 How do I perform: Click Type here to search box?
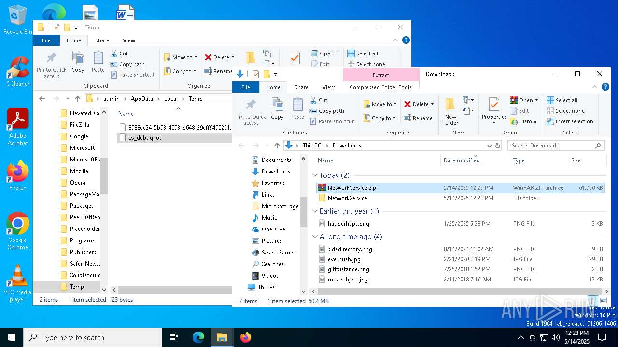click(x=93, y=337)
